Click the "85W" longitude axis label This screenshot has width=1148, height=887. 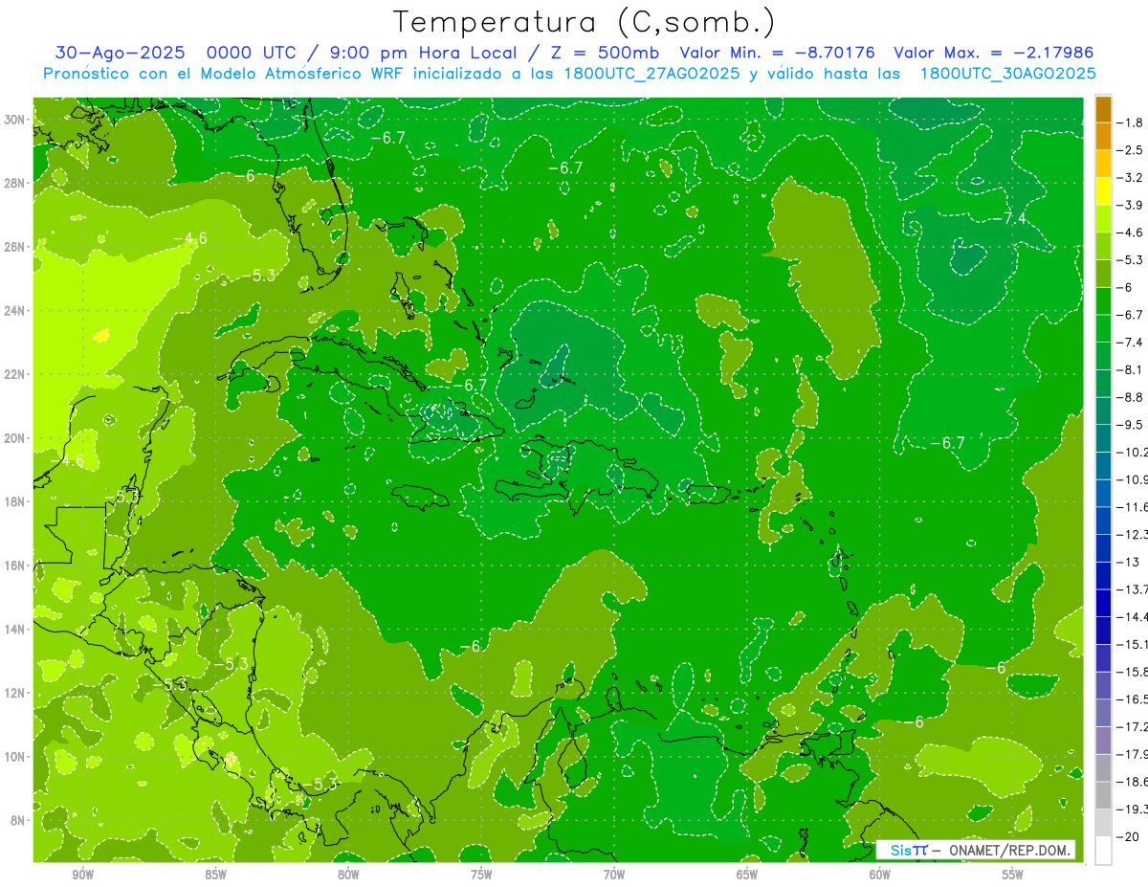pyautogui.click(x=215, y=875)
